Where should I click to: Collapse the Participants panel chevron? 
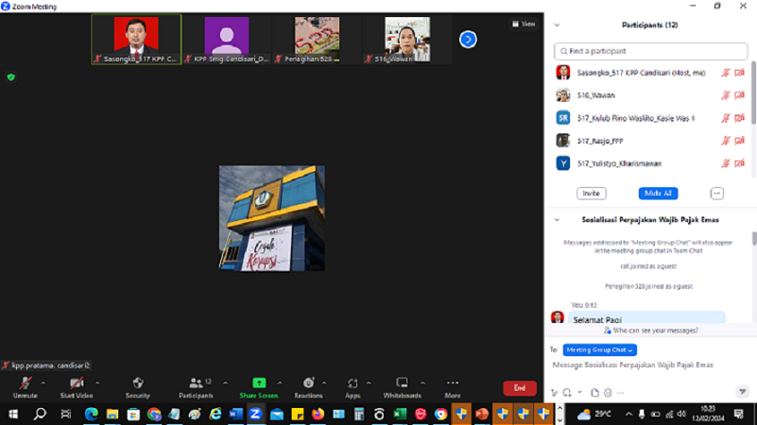coord(557,25)
